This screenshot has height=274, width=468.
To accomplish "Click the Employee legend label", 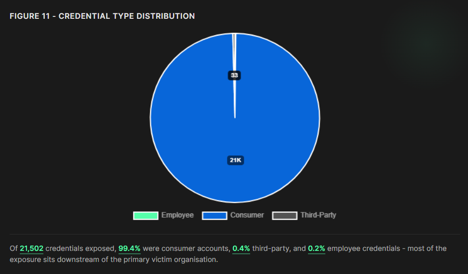I will 177,215.
